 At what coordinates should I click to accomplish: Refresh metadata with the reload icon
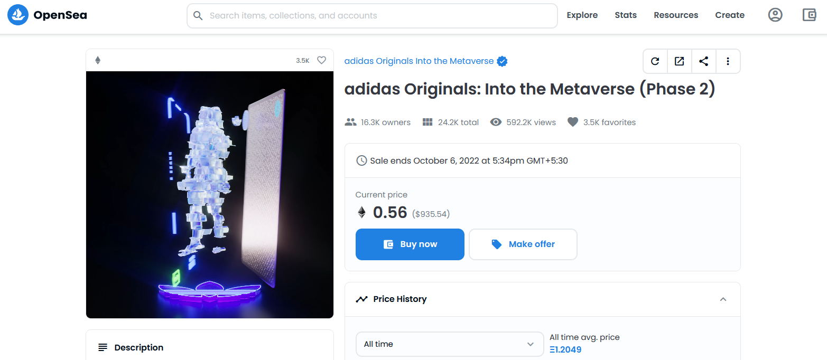pyautogui.click(x=655, y=61)
